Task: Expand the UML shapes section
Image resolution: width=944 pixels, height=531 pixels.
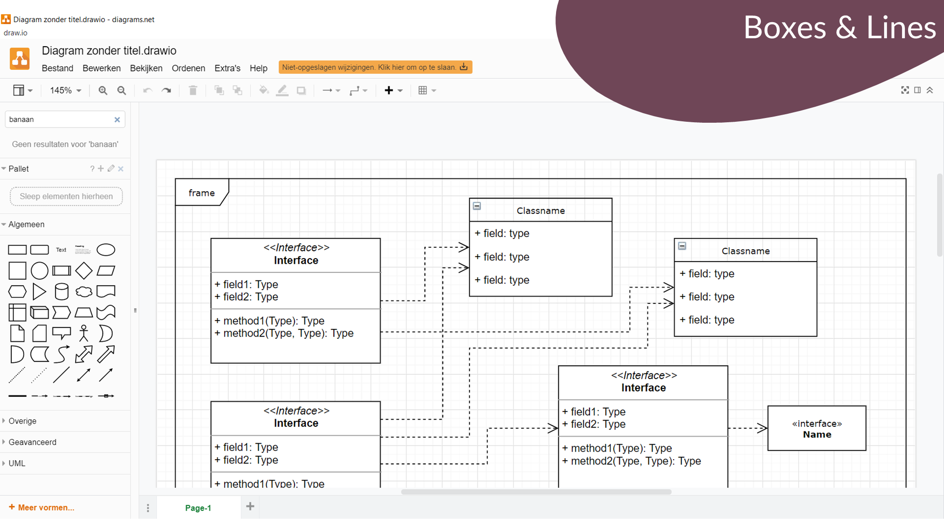Action: [17, 464]
